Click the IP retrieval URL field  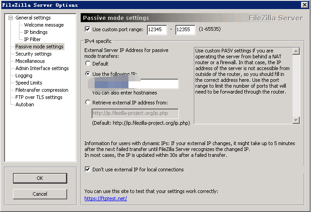pyautogui.click(x=135, y=113)
